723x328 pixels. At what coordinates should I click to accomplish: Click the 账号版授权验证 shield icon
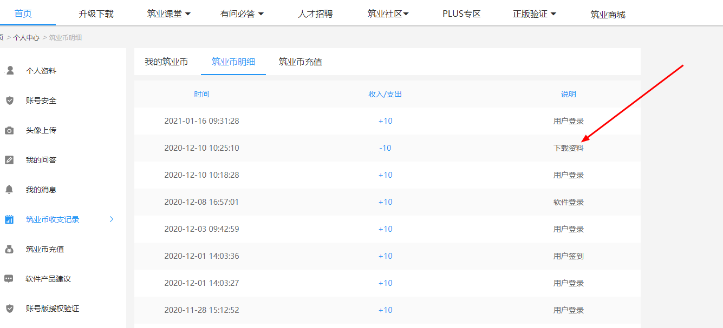[x=9, y=309]
